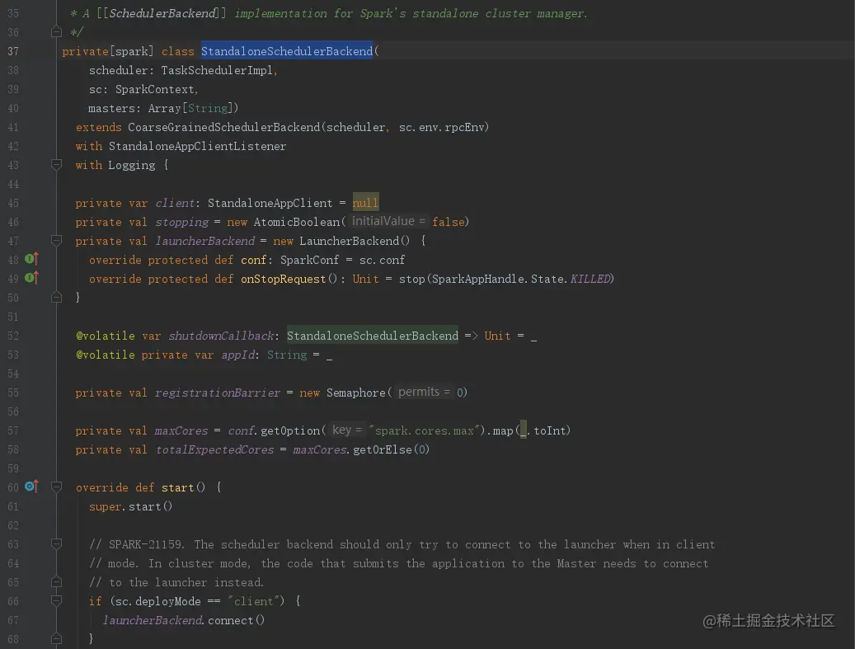Click line number 61 in the gutter
The height and width of the screenshot is (649, 855).
13,506
